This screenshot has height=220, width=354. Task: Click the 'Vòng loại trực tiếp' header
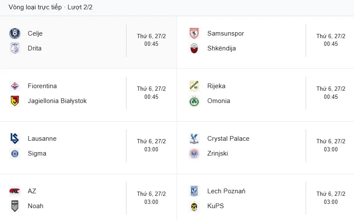point(35,7)
